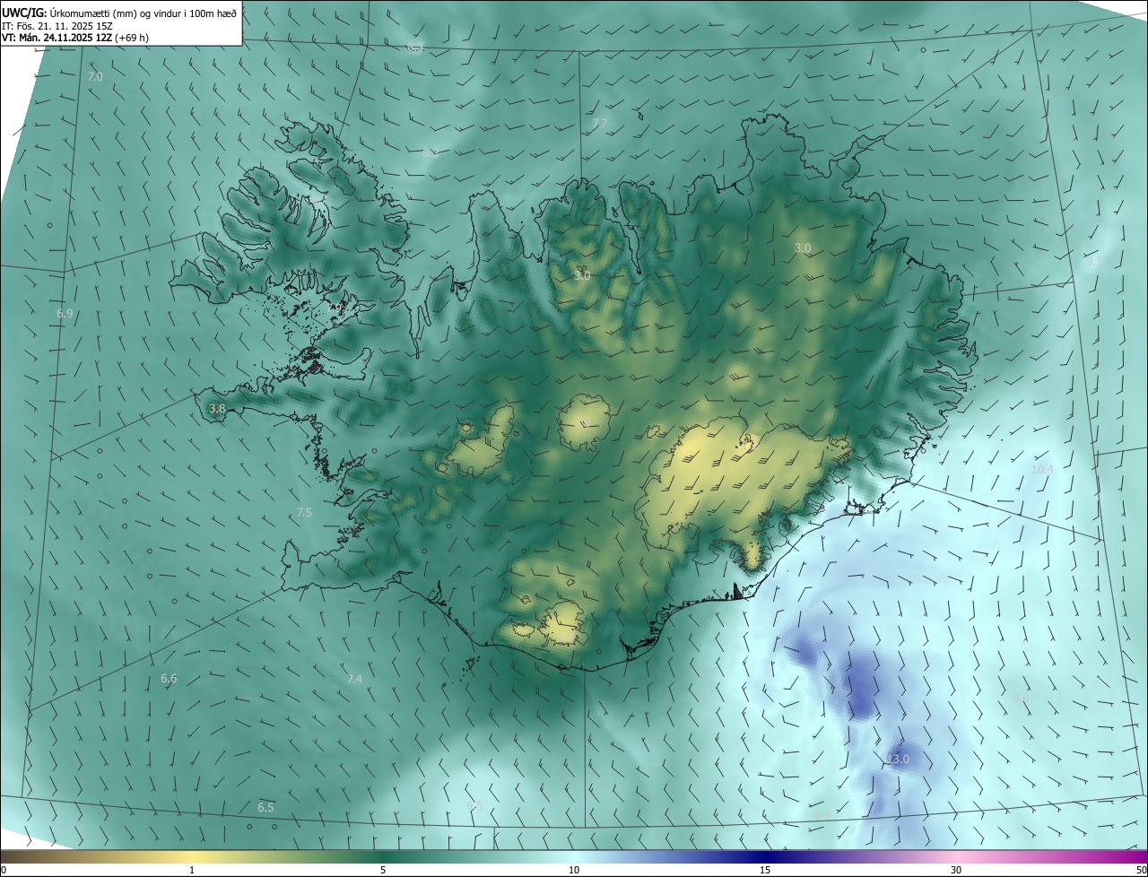Click the '5' tick on the color scale

pyautogui.click(x=383, y=870)
